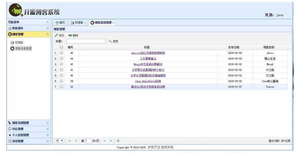Expand the 常用操作 accordion section arrow
300x154 pixels.
[x=48, y=28]
